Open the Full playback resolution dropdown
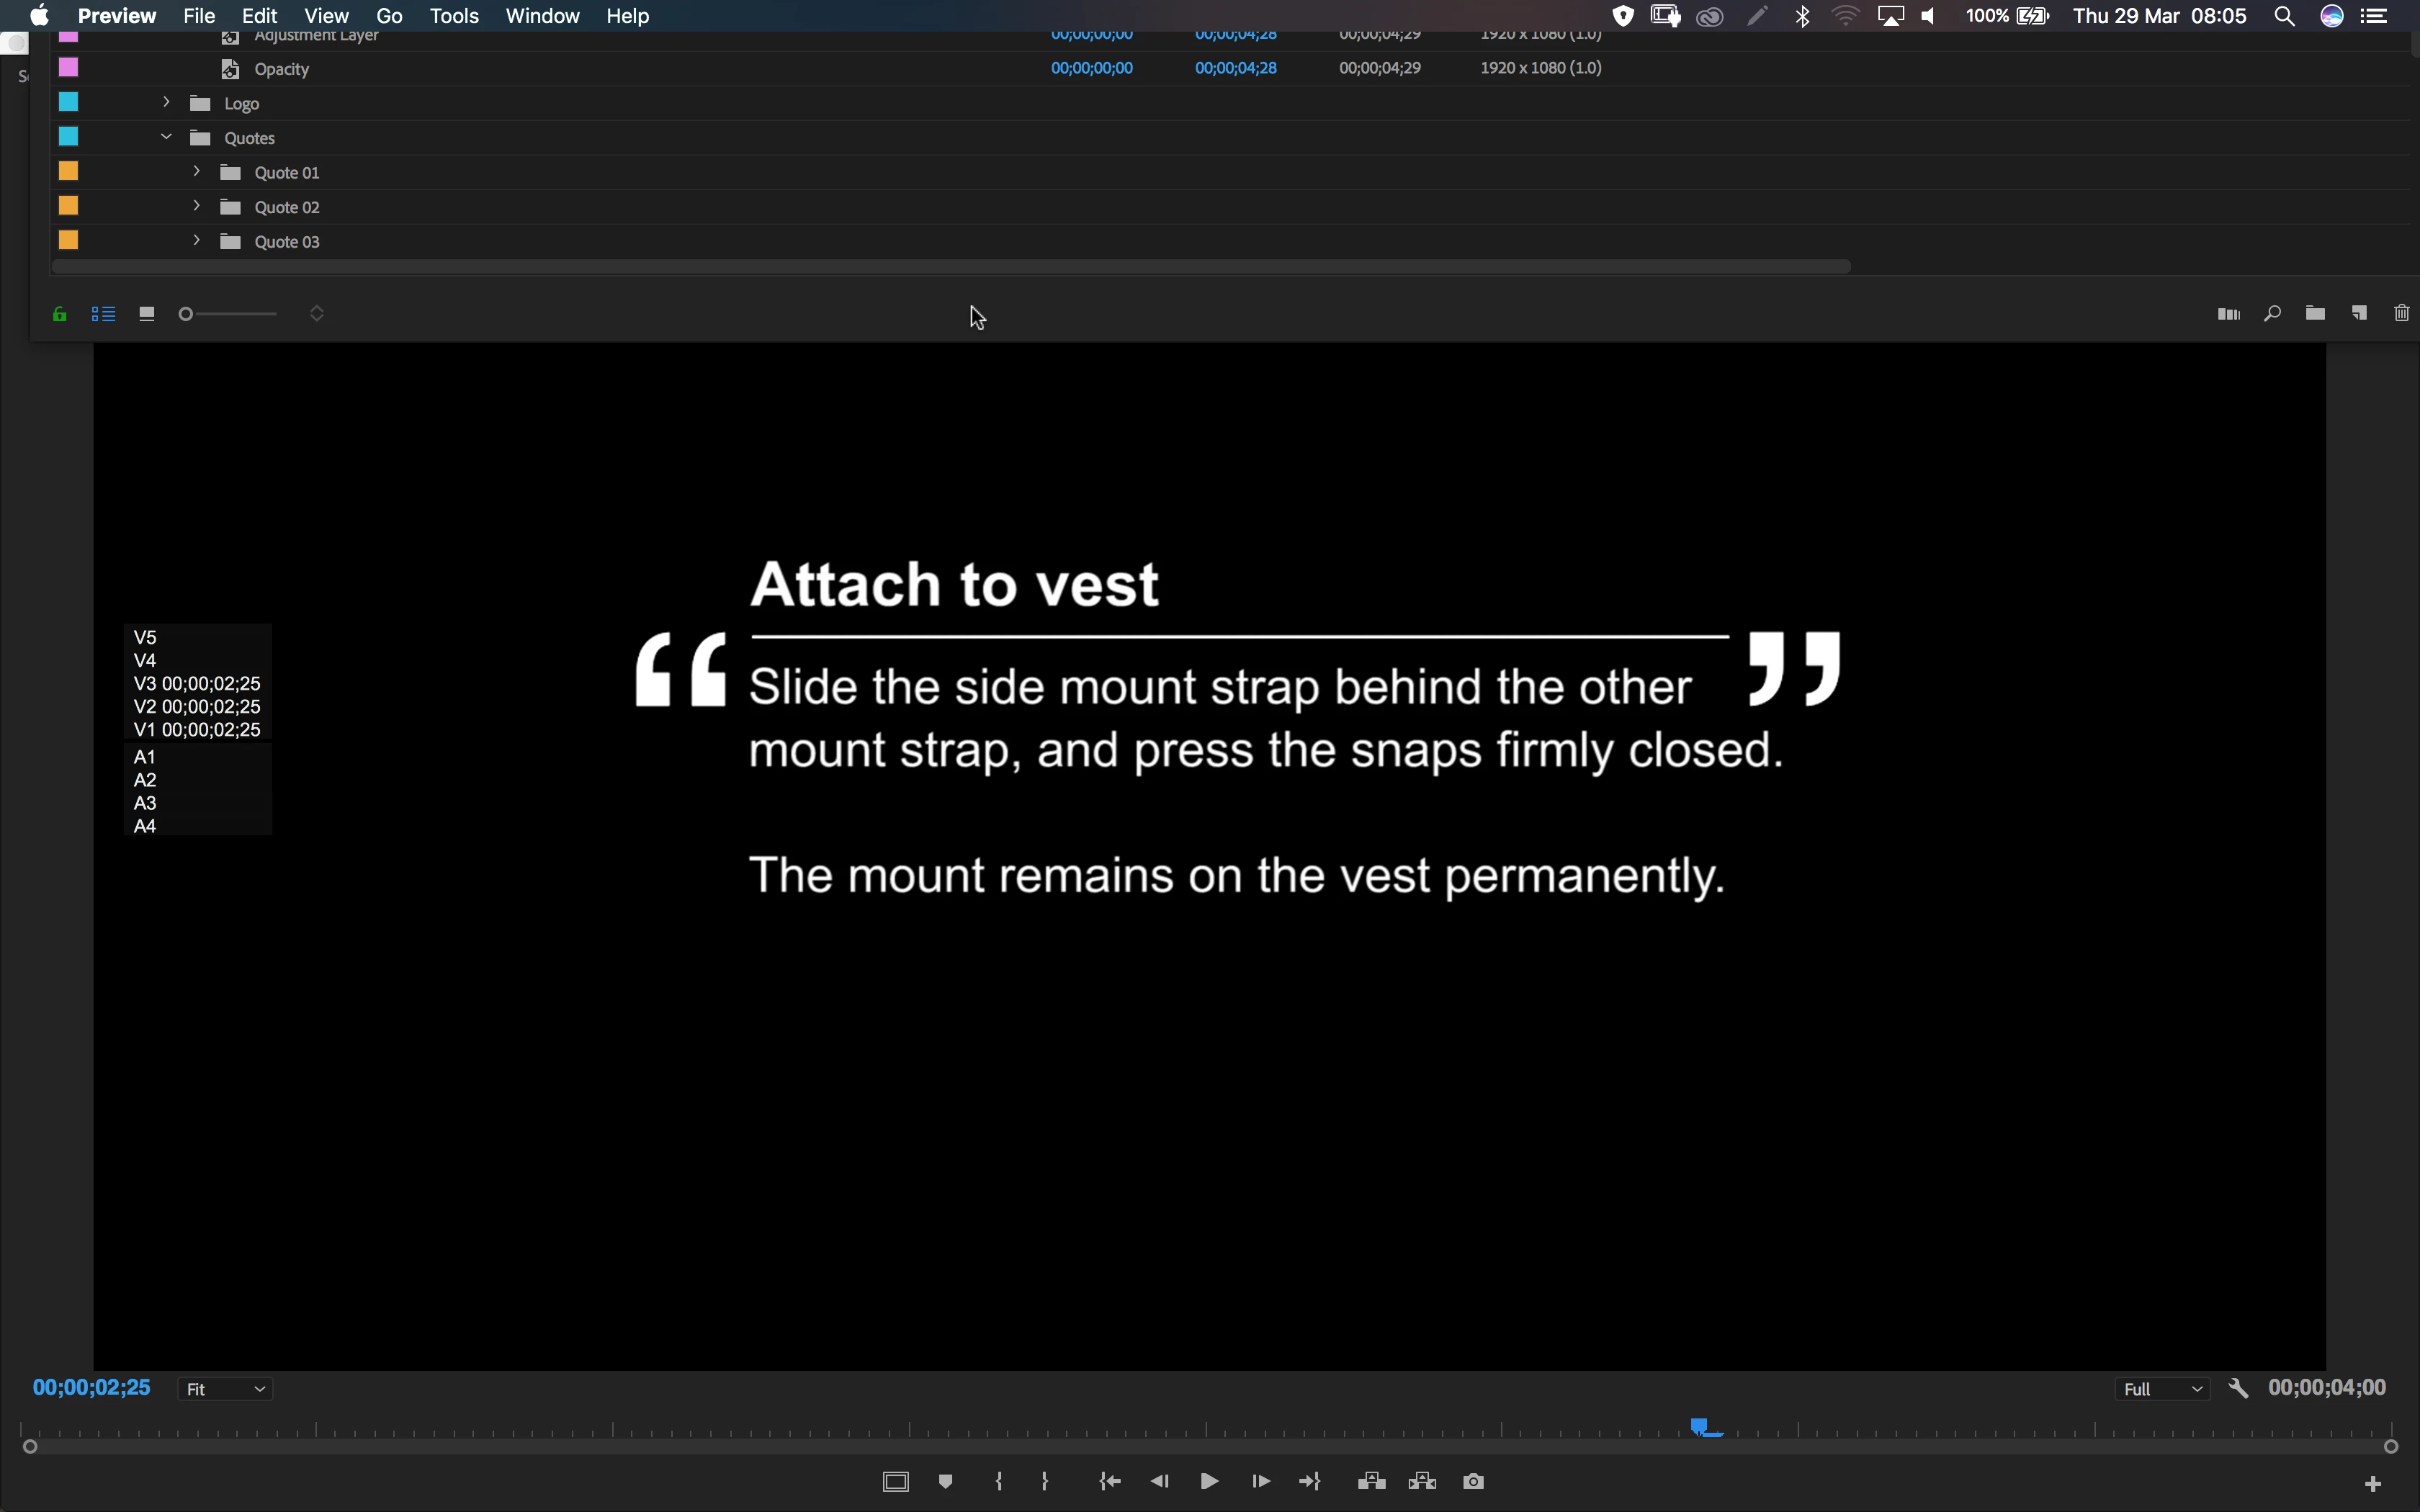The height and width of the screenshot is (1512, 2420). point(2162,1389)
